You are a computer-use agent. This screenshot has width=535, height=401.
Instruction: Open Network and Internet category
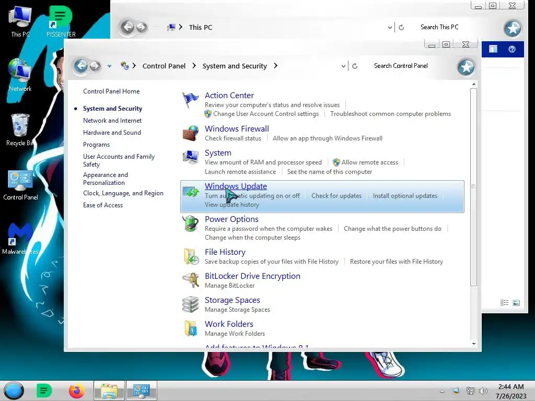coord(112,121)
